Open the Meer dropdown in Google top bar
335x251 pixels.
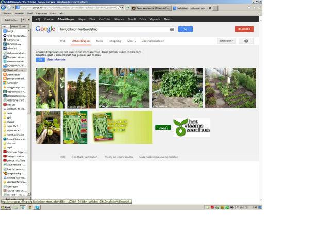click(x=168, y=19)
